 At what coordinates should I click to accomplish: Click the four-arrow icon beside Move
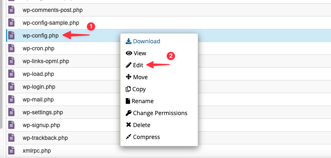[x=129, y=77]
